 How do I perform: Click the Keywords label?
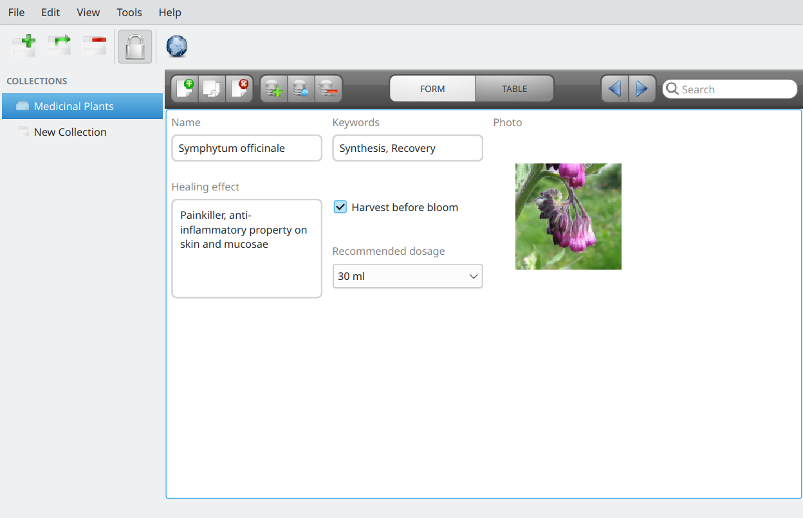(356, 122)
